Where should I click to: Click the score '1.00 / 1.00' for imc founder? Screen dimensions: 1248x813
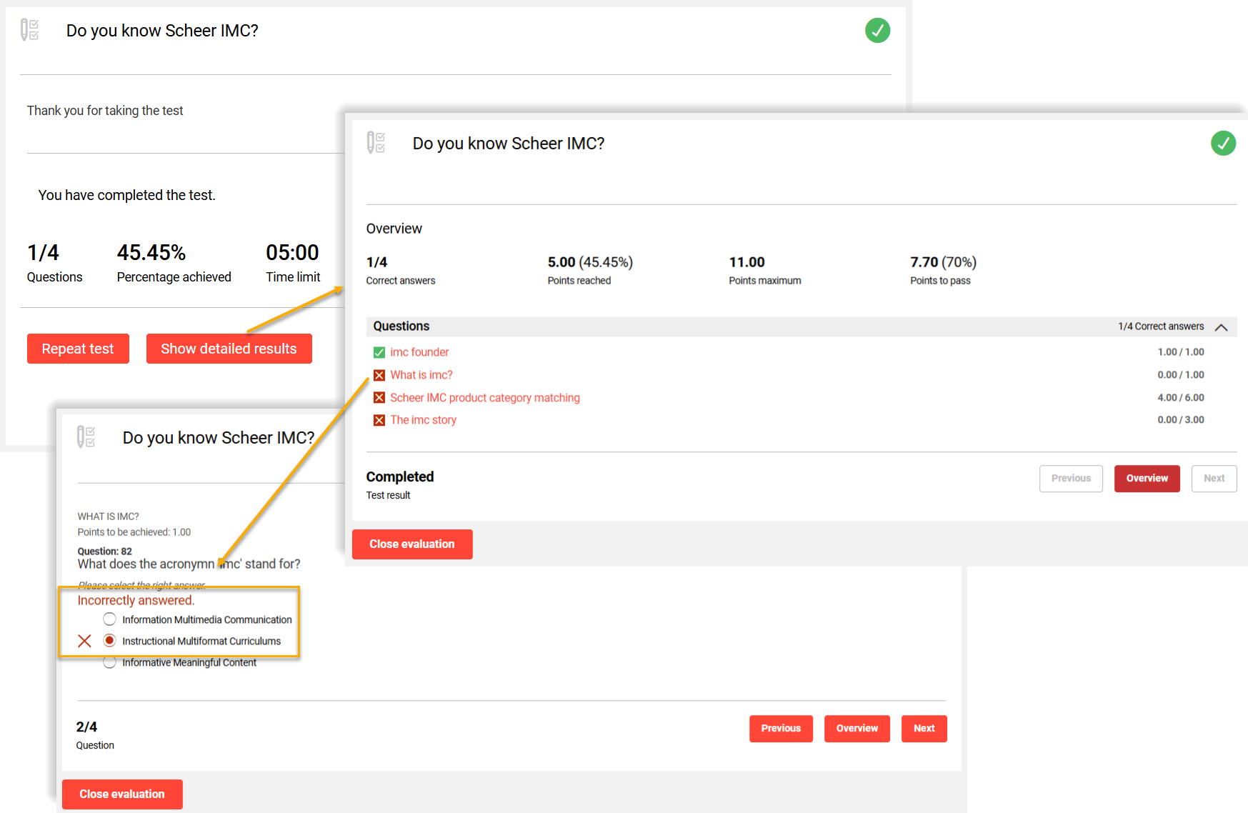(1181, 352)
